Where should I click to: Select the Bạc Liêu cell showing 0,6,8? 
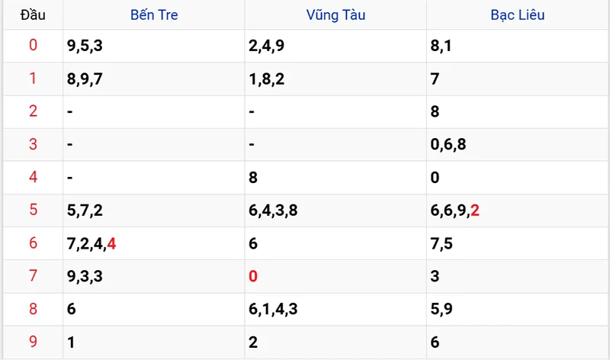tap(448, 145)
